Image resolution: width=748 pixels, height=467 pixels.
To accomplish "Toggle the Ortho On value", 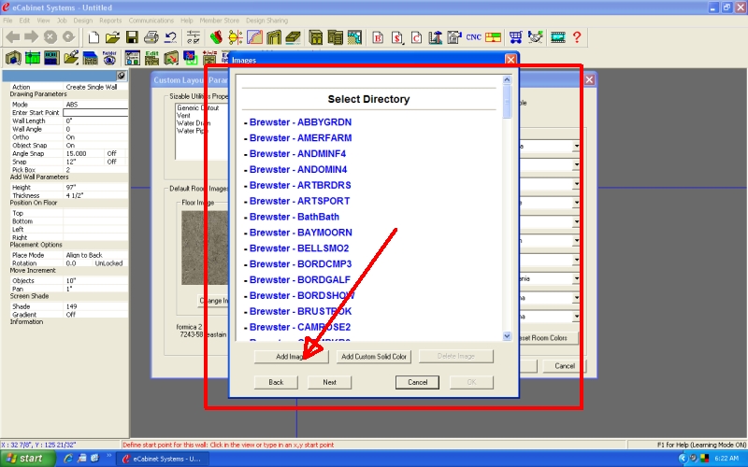I will click(x=71, y=137).
